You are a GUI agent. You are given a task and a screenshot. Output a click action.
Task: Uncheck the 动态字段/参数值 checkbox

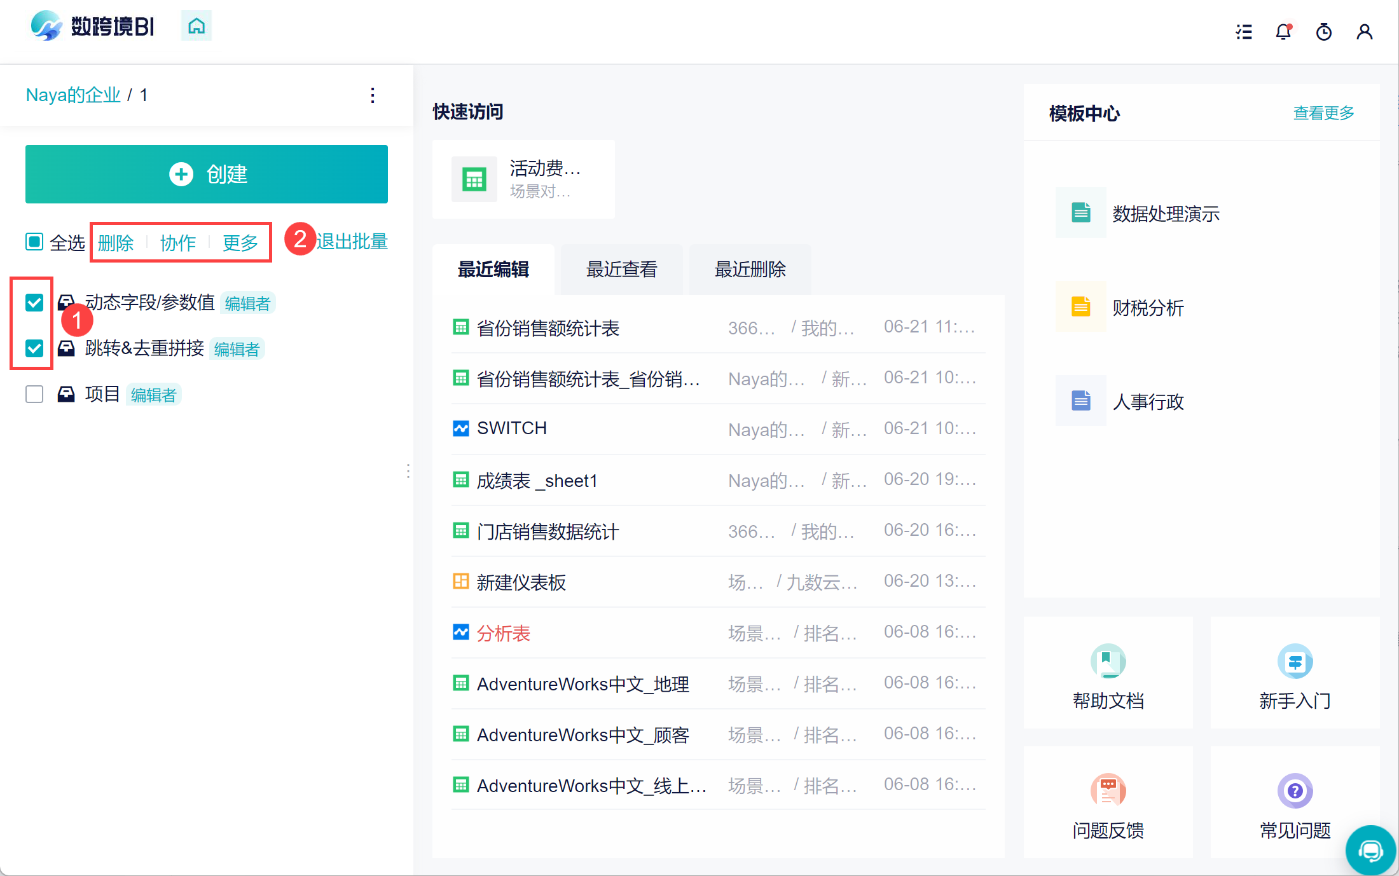pos(34,303)
